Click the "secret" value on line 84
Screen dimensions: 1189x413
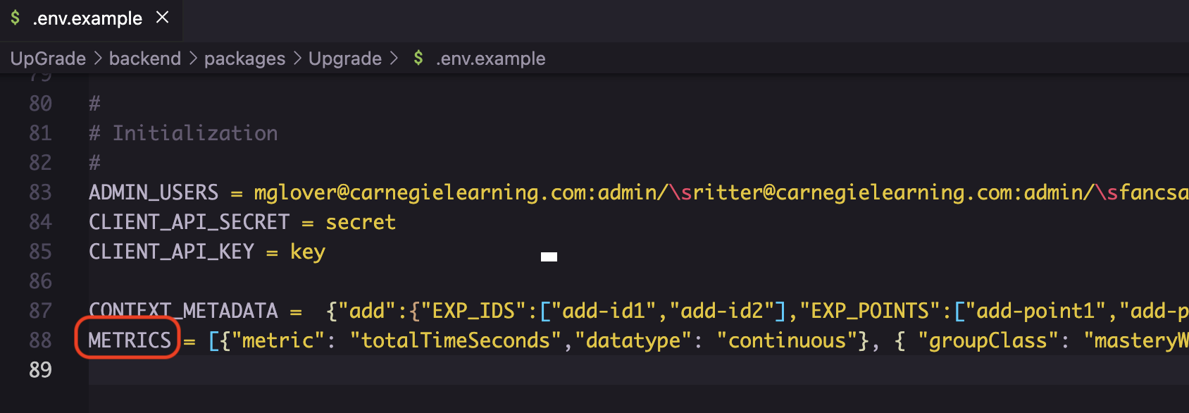tap(360, 222)
